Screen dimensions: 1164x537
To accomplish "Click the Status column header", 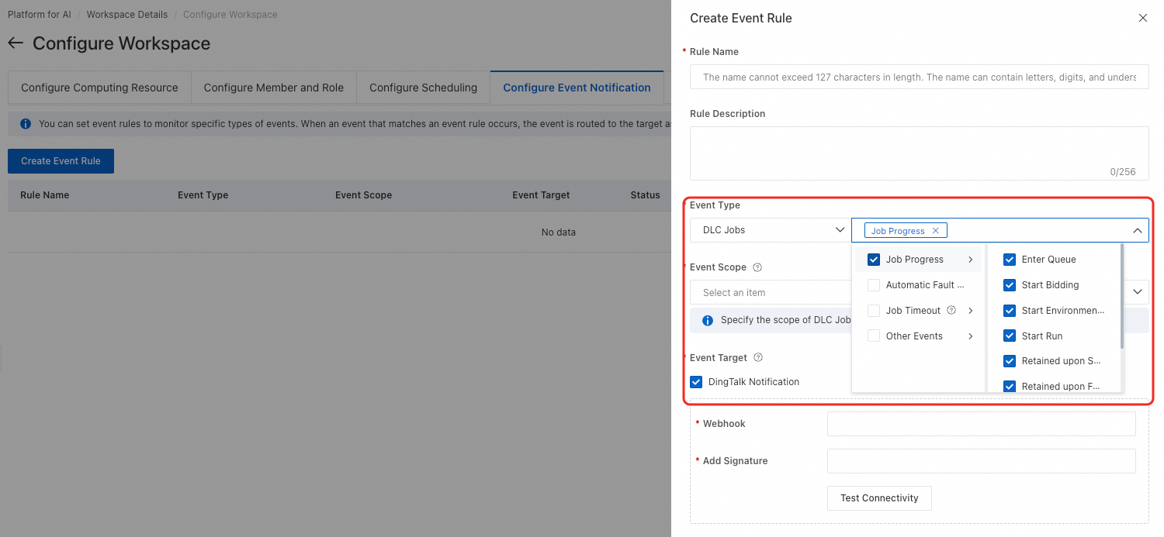I will pos(645,195).
